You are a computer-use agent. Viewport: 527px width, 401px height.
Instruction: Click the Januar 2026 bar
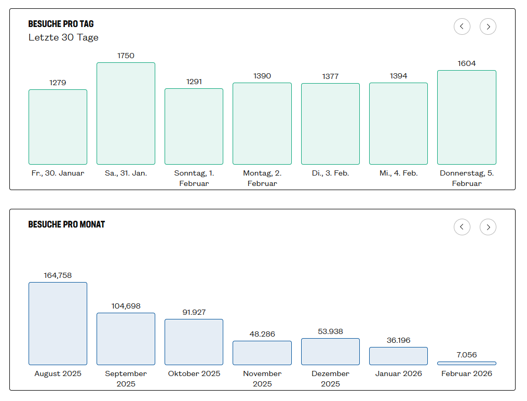click(x=398, y=356)
